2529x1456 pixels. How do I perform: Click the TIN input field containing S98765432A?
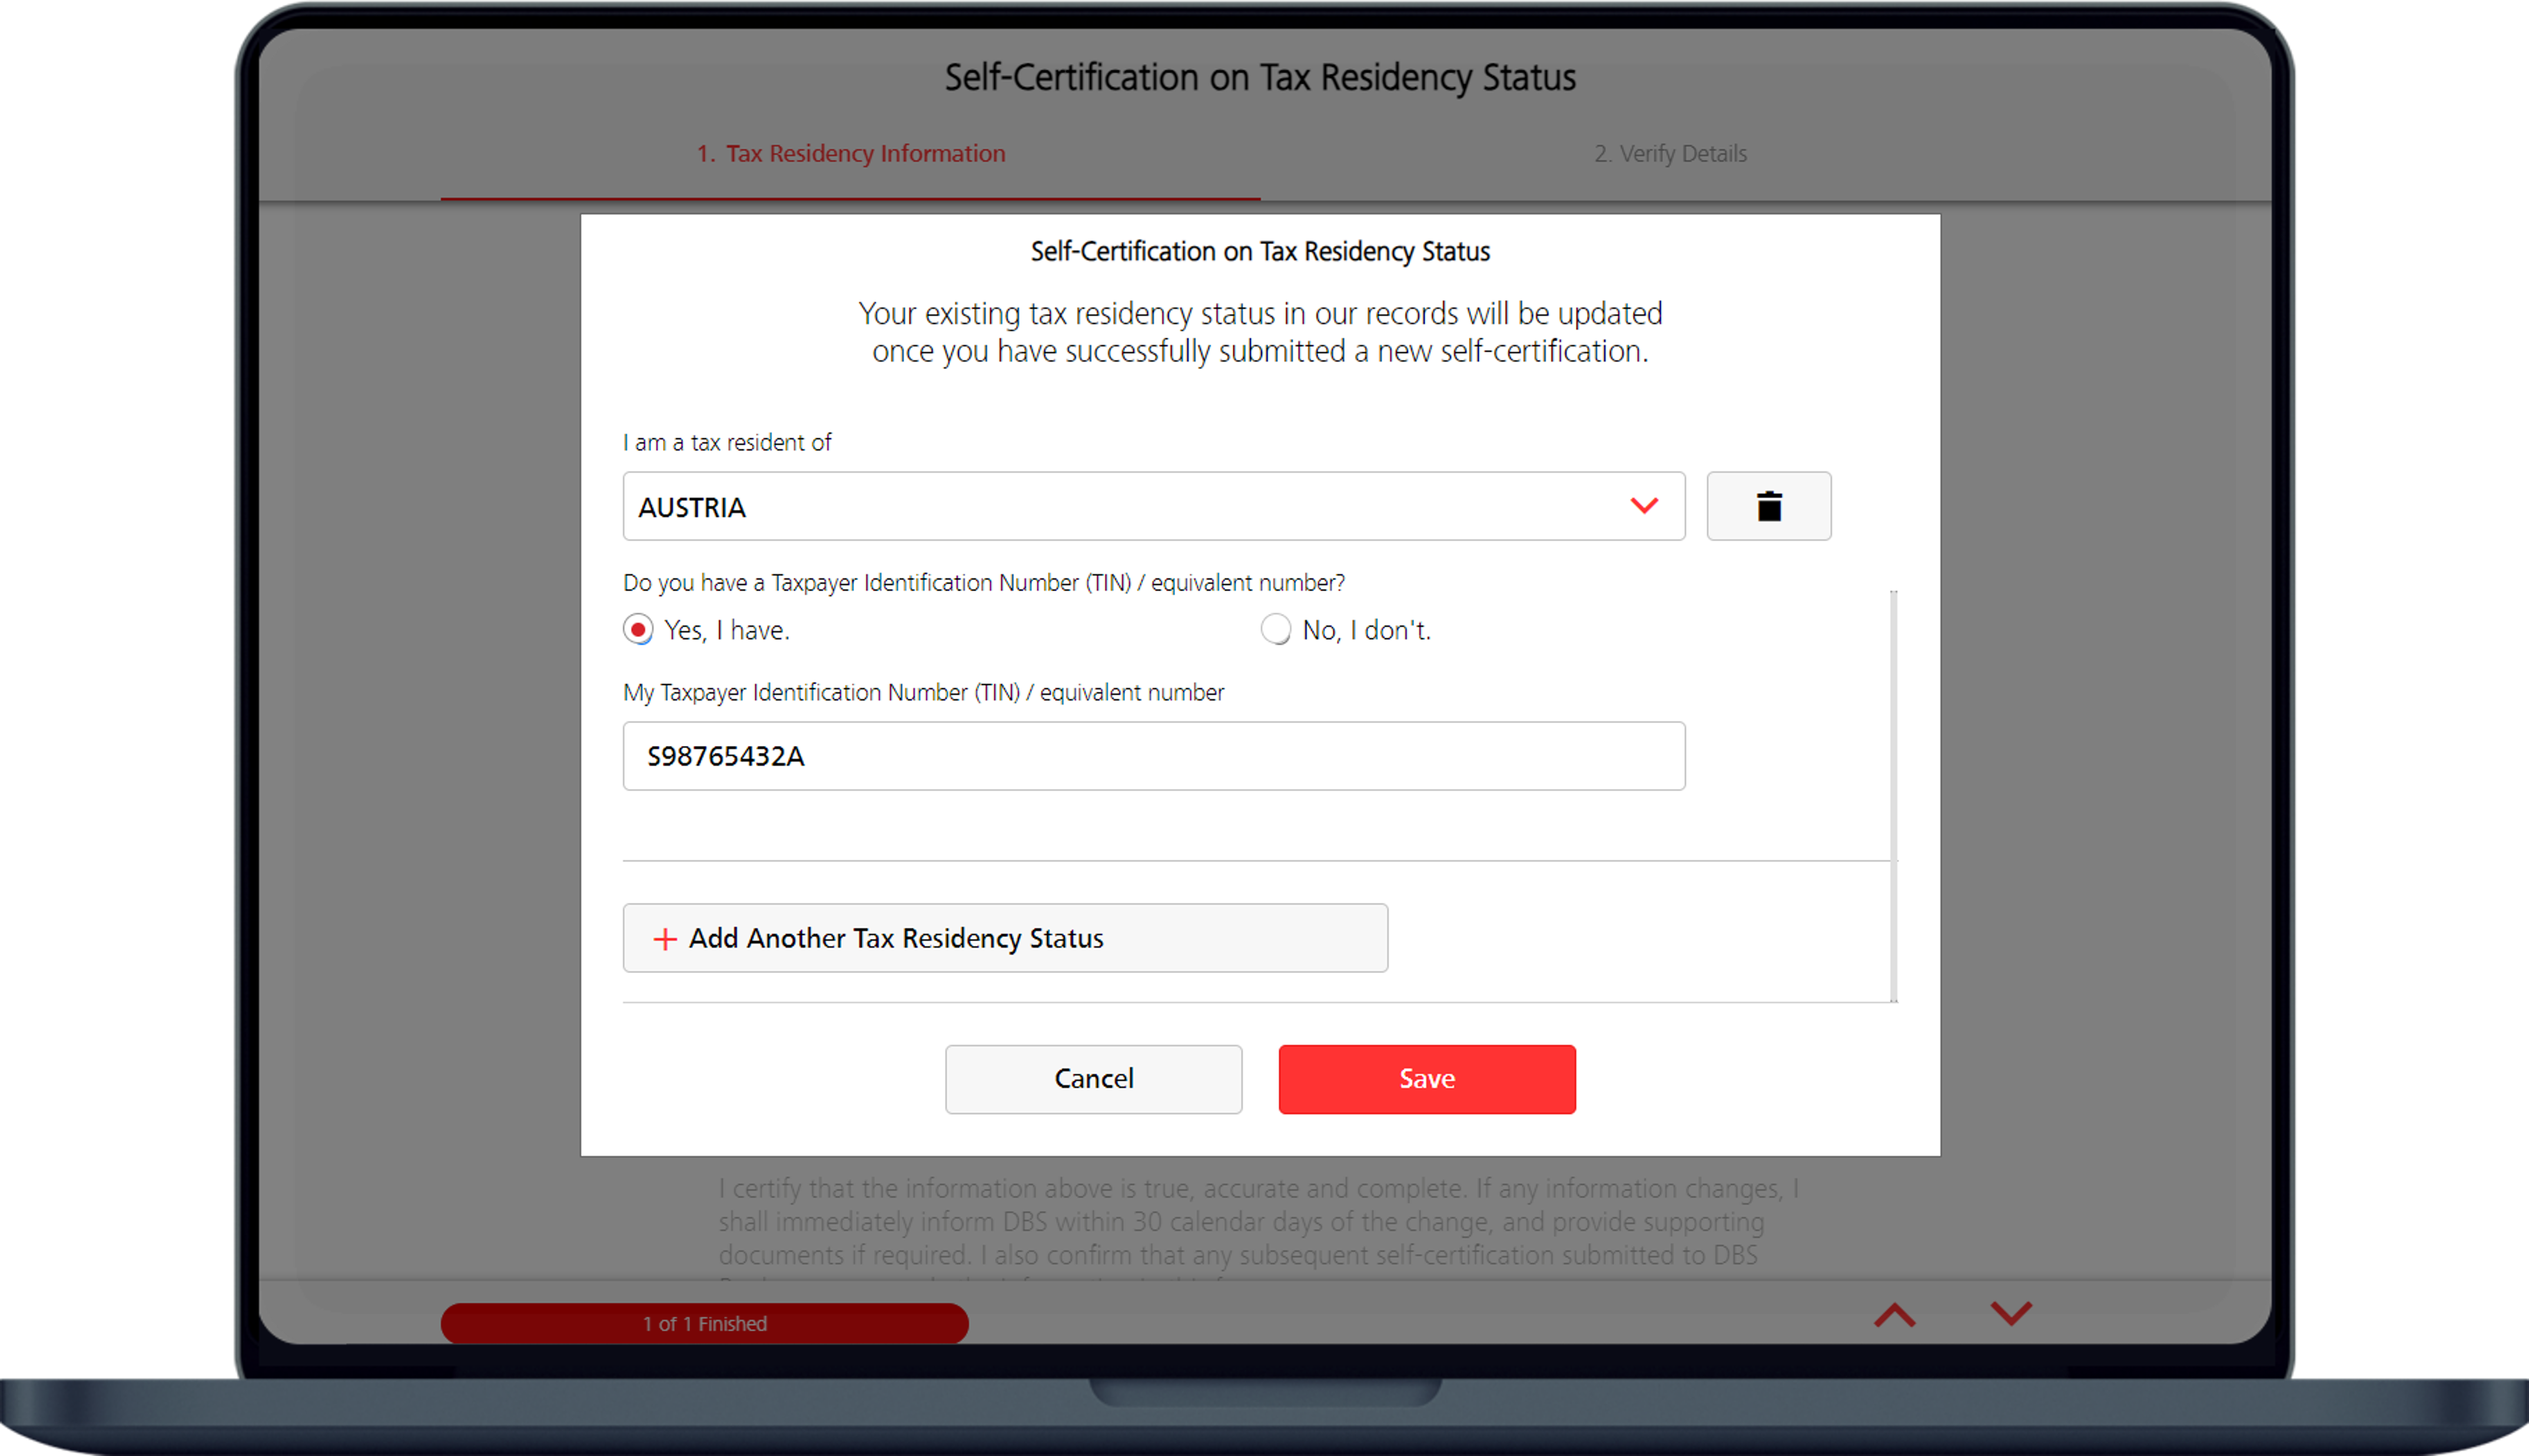coord(1153,756)
